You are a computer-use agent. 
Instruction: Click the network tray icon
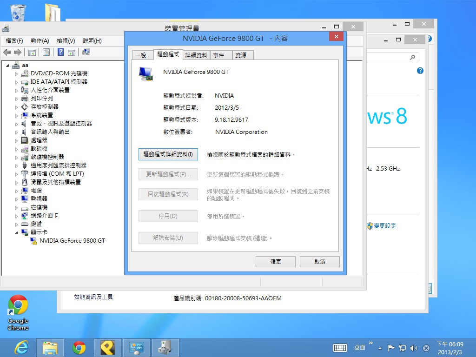(403, 348)
